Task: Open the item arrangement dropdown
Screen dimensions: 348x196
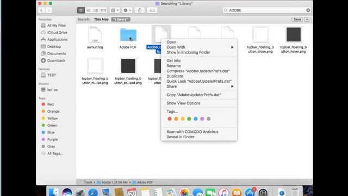Action: (x=115, y=10)
